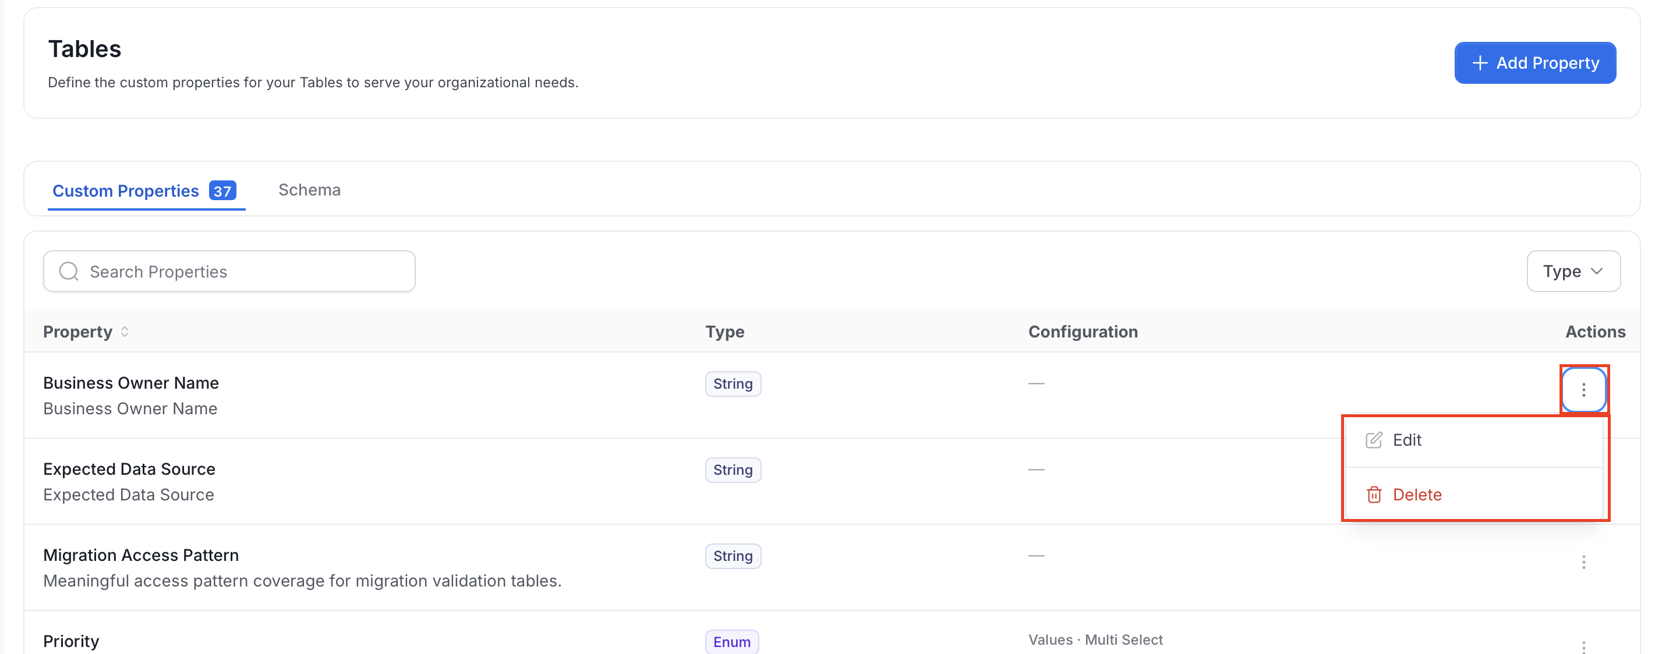Click the 37 count badge on Custom Properties
The image size is (1655, 654).
[222, 191]
